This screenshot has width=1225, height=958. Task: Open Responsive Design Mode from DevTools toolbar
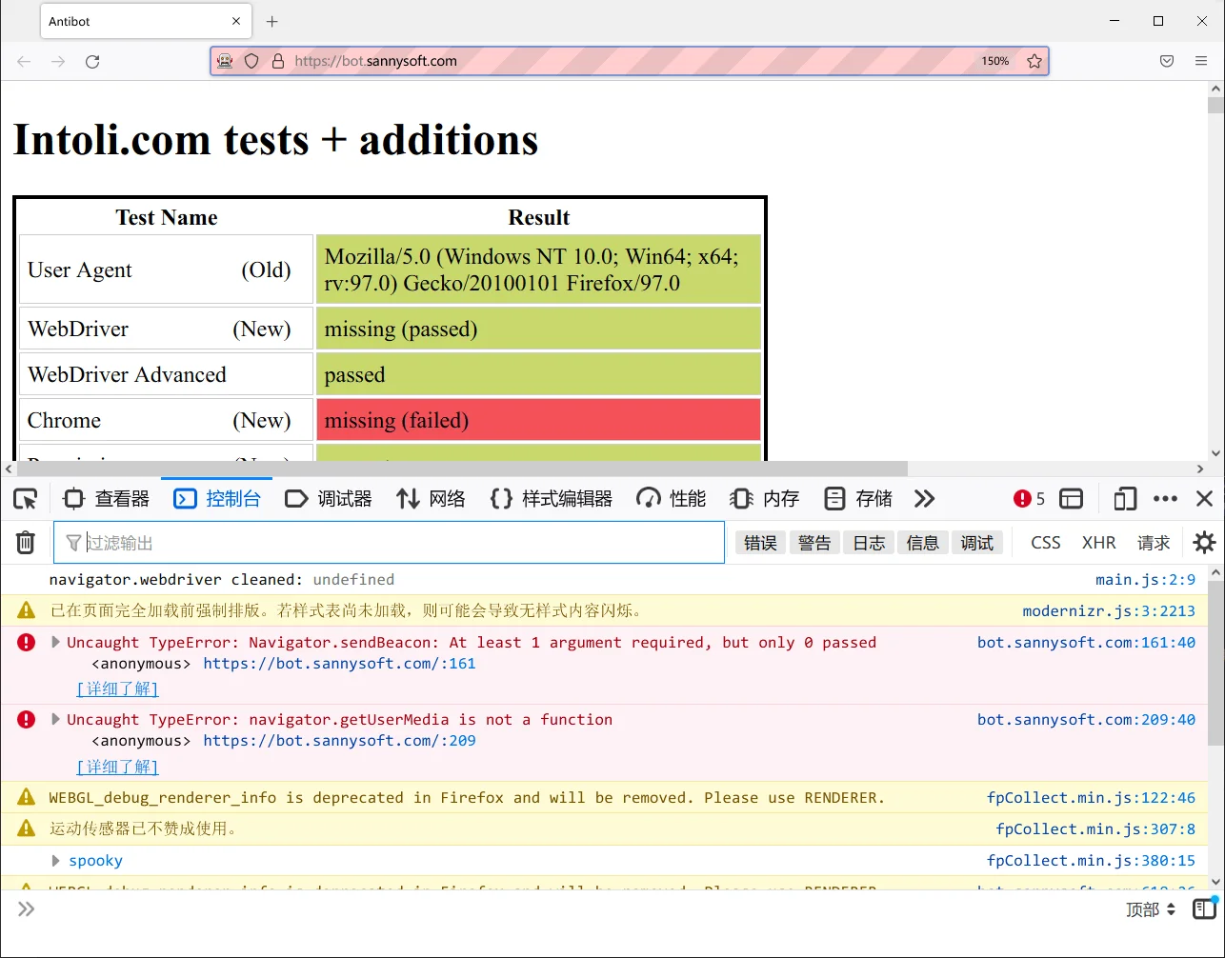tap(1124, 498)
